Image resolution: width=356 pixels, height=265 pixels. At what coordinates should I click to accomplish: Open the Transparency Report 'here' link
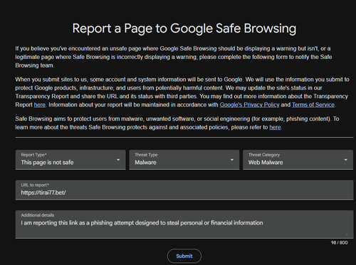point(40,105)
